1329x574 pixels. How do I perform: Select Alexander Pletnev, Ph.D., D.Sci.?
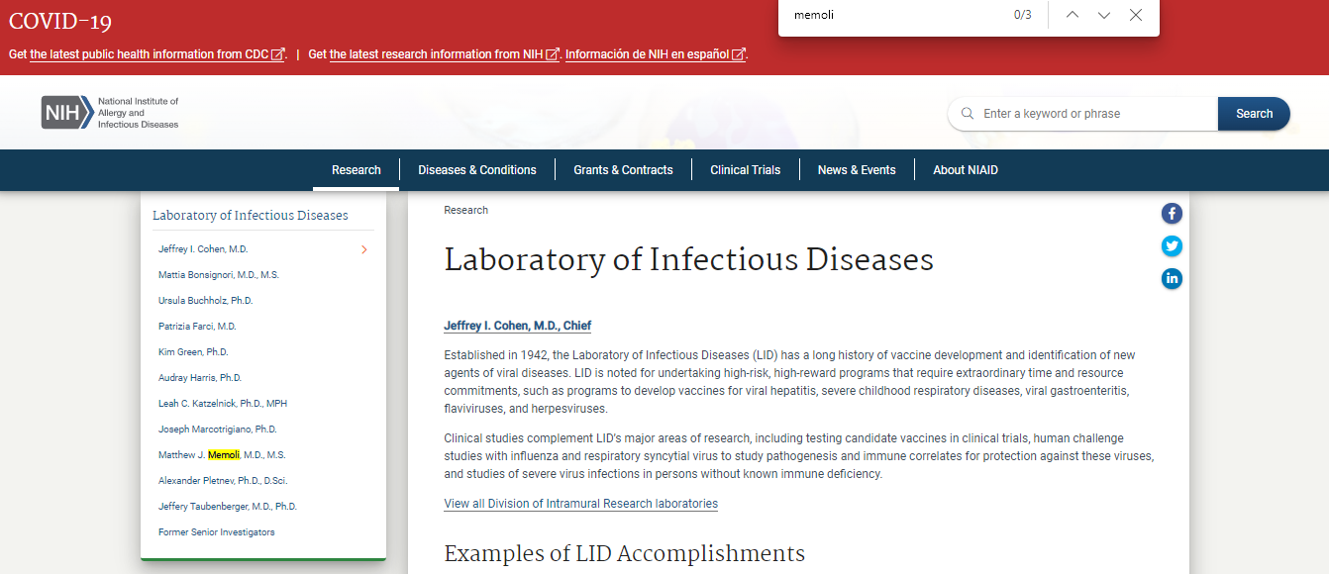tap(223, 481)
